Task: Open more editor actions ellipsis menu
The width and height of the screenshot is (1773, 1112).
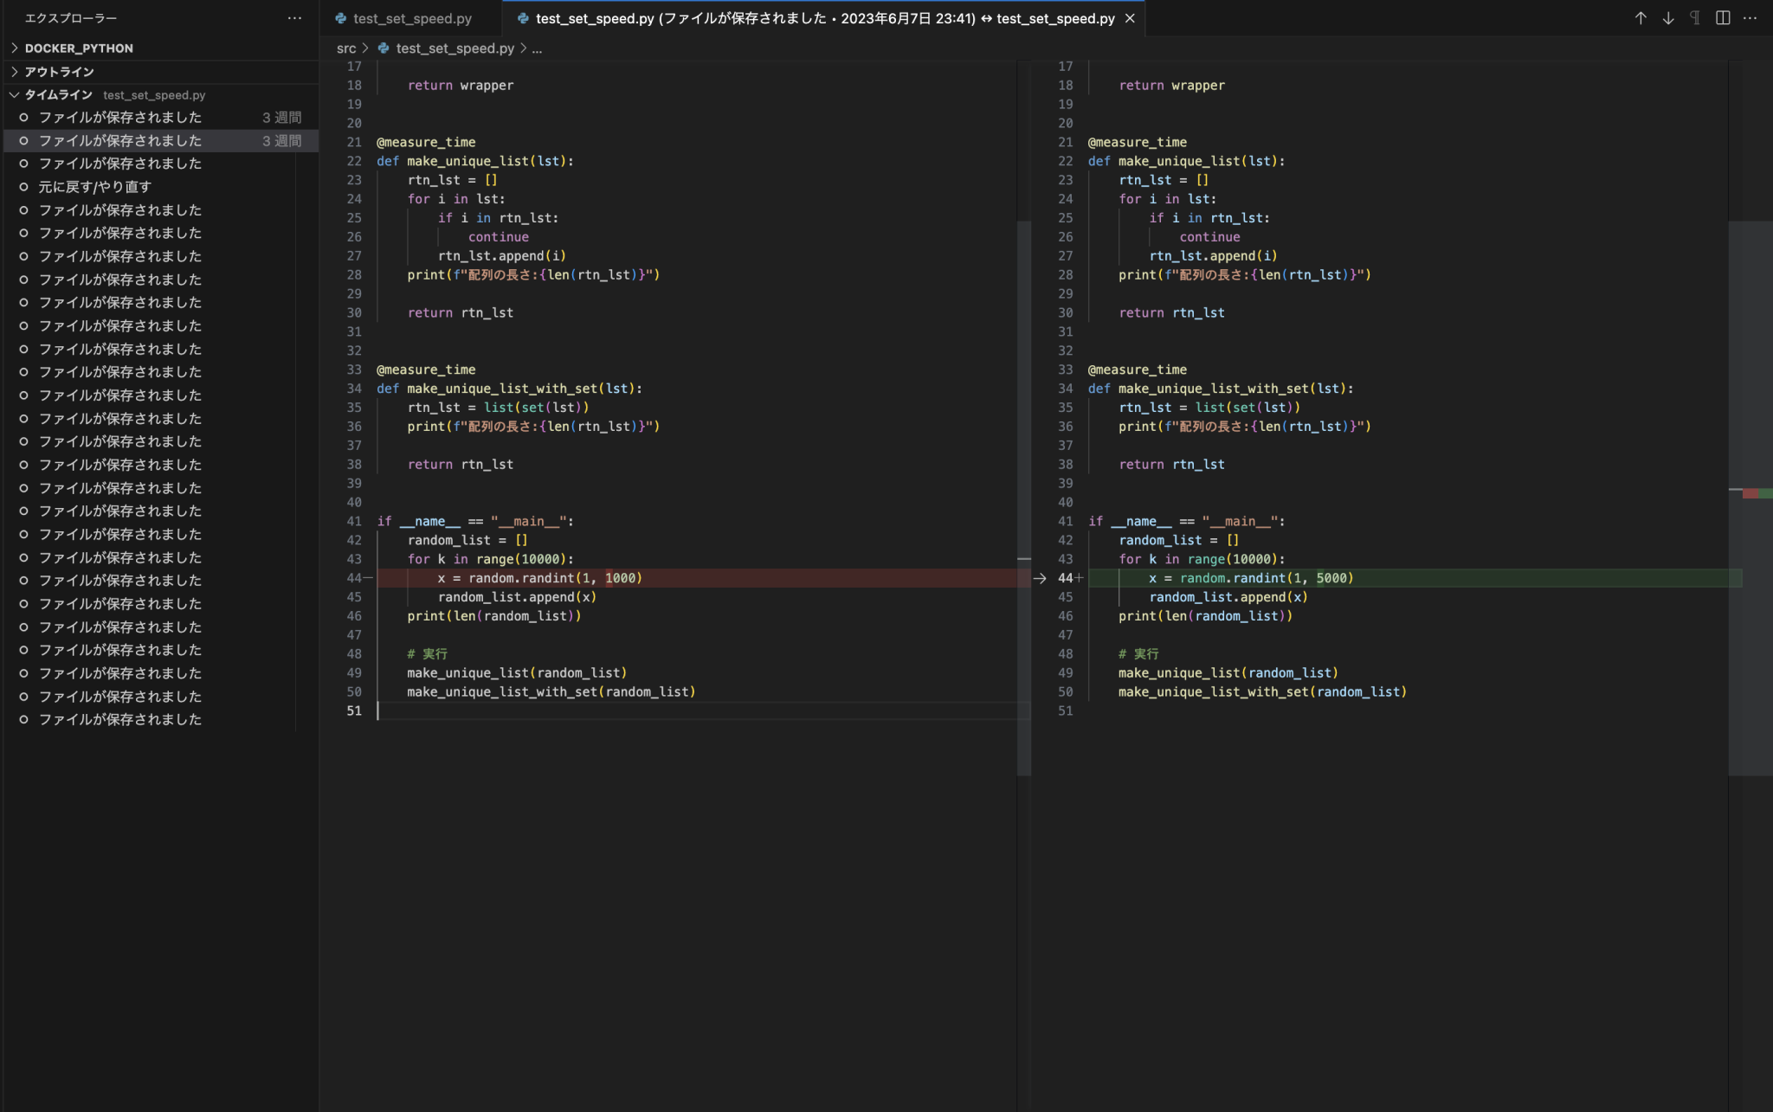Action: 1751,17
